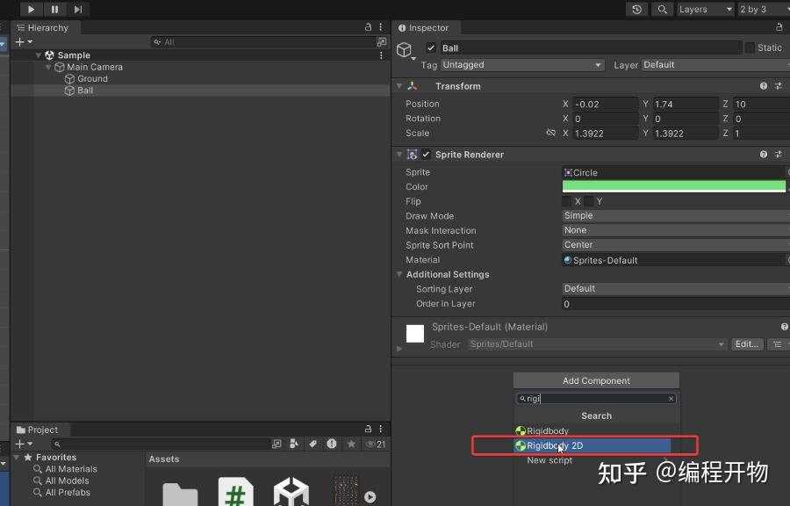The width and height of the screenshot is (790, 506).
Task: Open the undo history icon
Action: coord(637,9)
